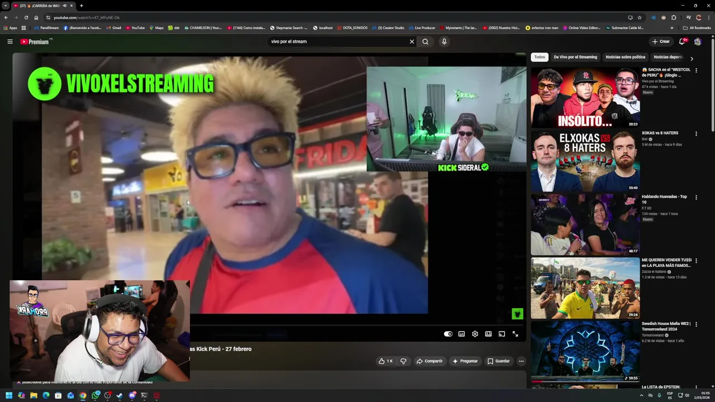The image size is (715, 402).
Task: Open a new Chrome tab with plus
Action: [81, 6]
